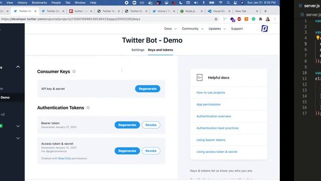Image resolution: width=321 pixels, height=181 pixels.
Task: Close the Node.js tab
Action: [202, 11]
